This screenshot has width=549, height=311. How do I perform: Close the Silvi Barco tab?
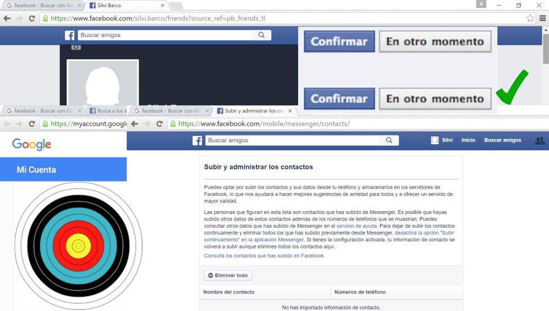163,5
